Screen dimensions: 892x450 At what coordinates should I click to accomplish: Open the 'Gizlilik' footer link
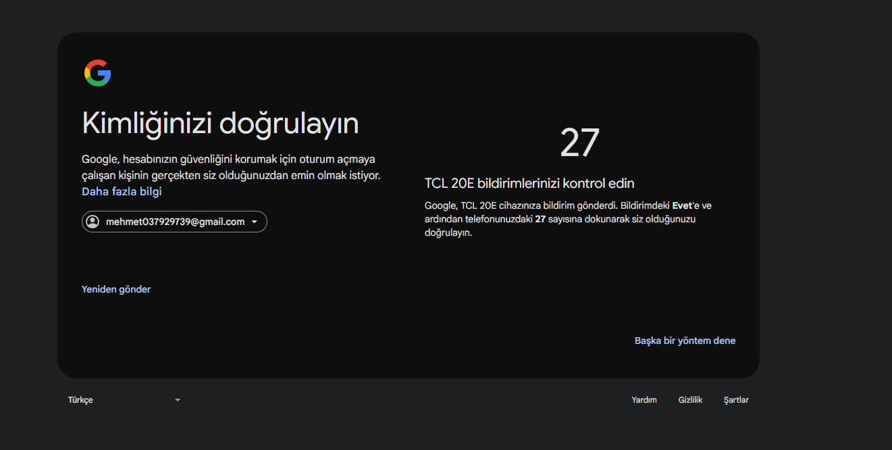pos(690,400)
